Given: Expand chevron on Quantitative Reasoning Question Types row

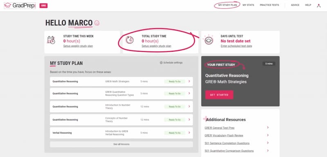Looking at the screenshot, I should (189, 93).
